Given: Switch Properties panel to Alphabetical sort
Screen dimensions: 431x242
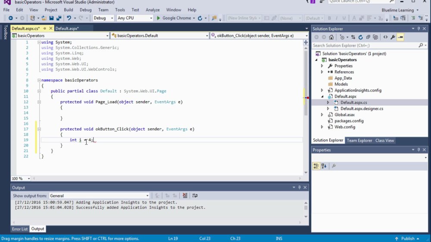Looking at the screenshot, I should [324, 166].
